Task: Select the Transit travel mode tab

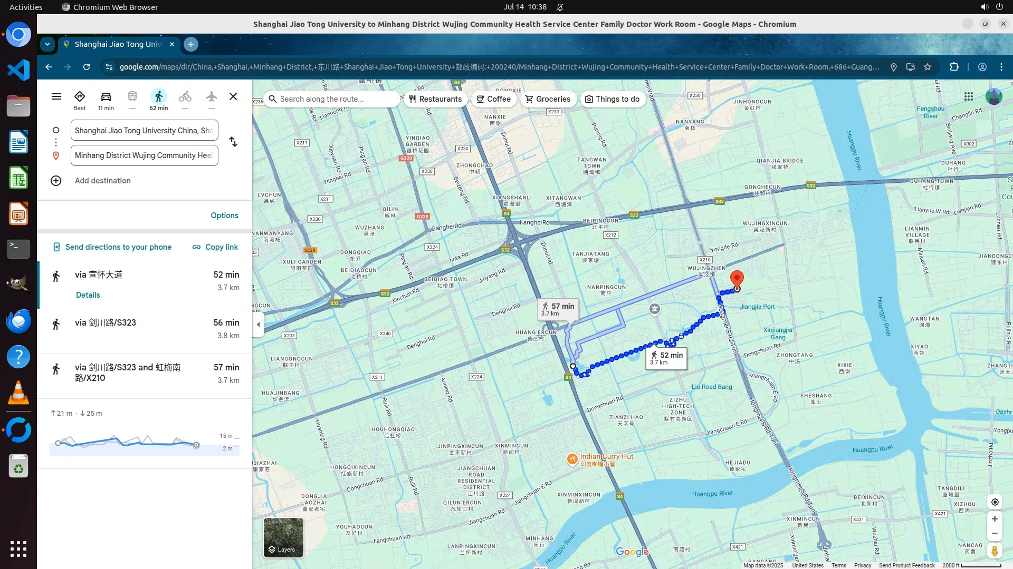Action: (132, 100)
